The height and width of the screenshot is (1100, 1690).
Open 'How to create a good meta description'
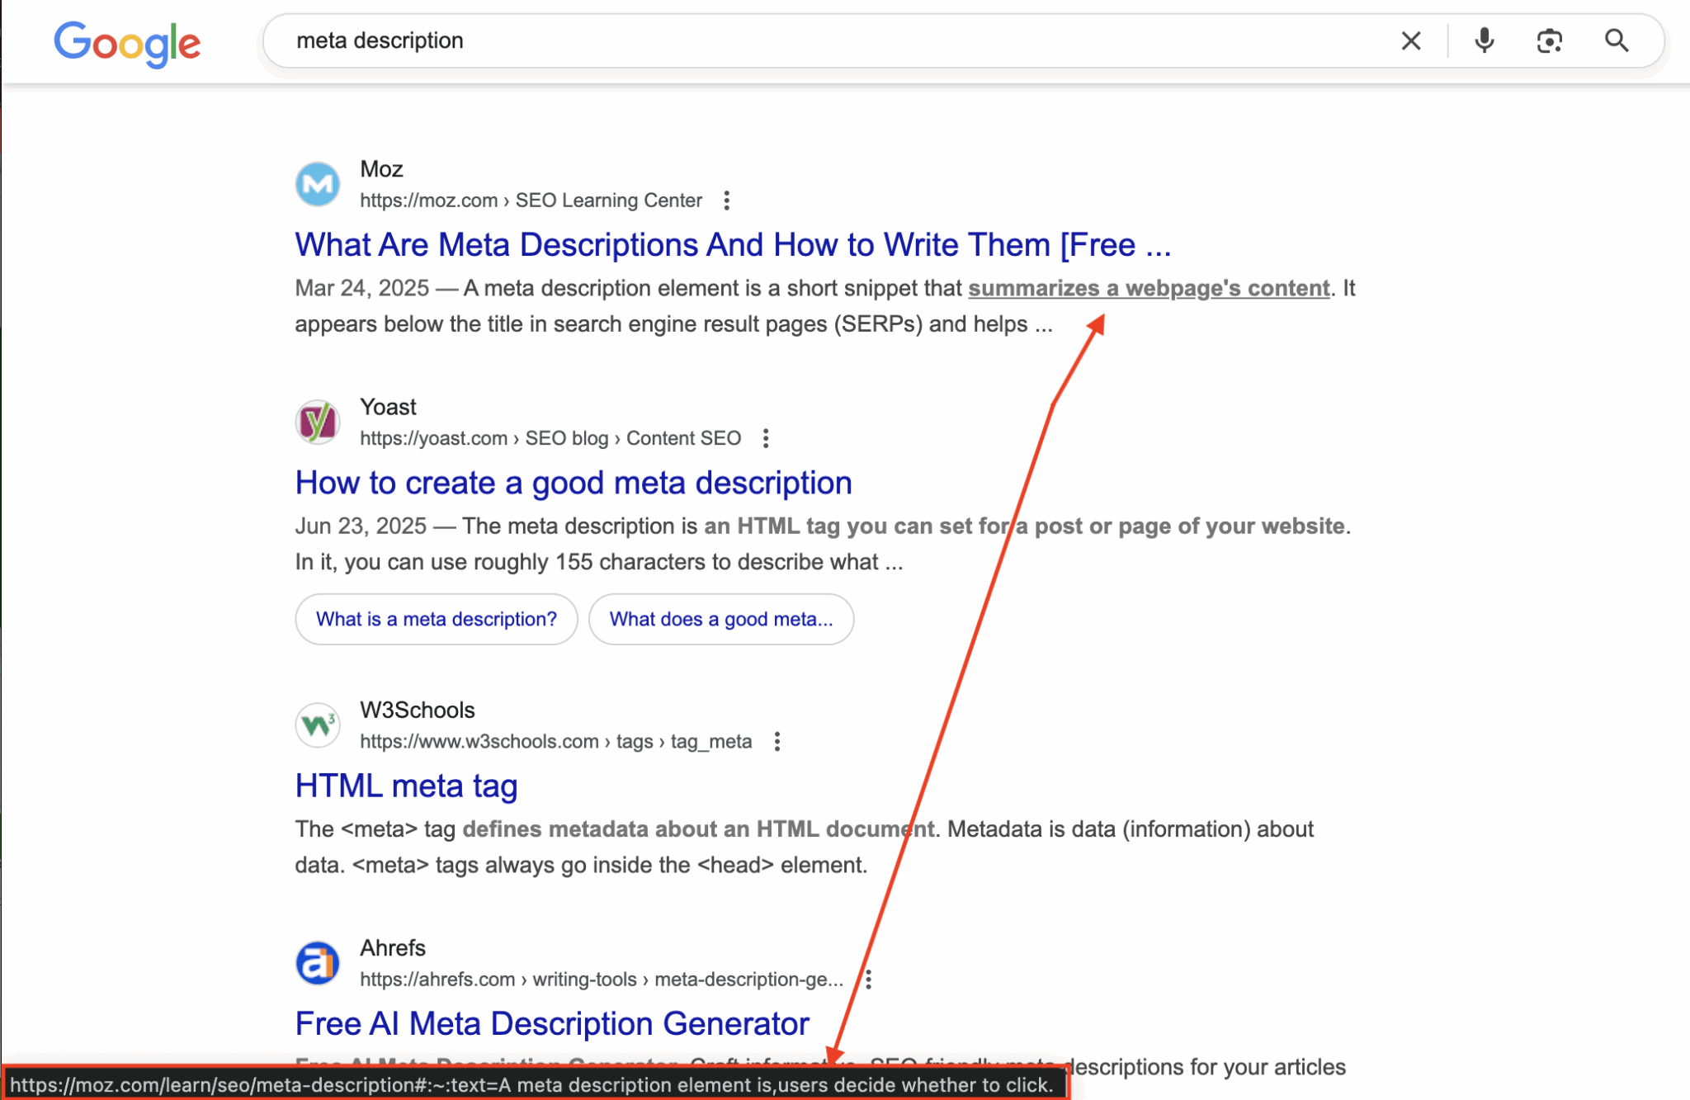(x=573, y=482)
